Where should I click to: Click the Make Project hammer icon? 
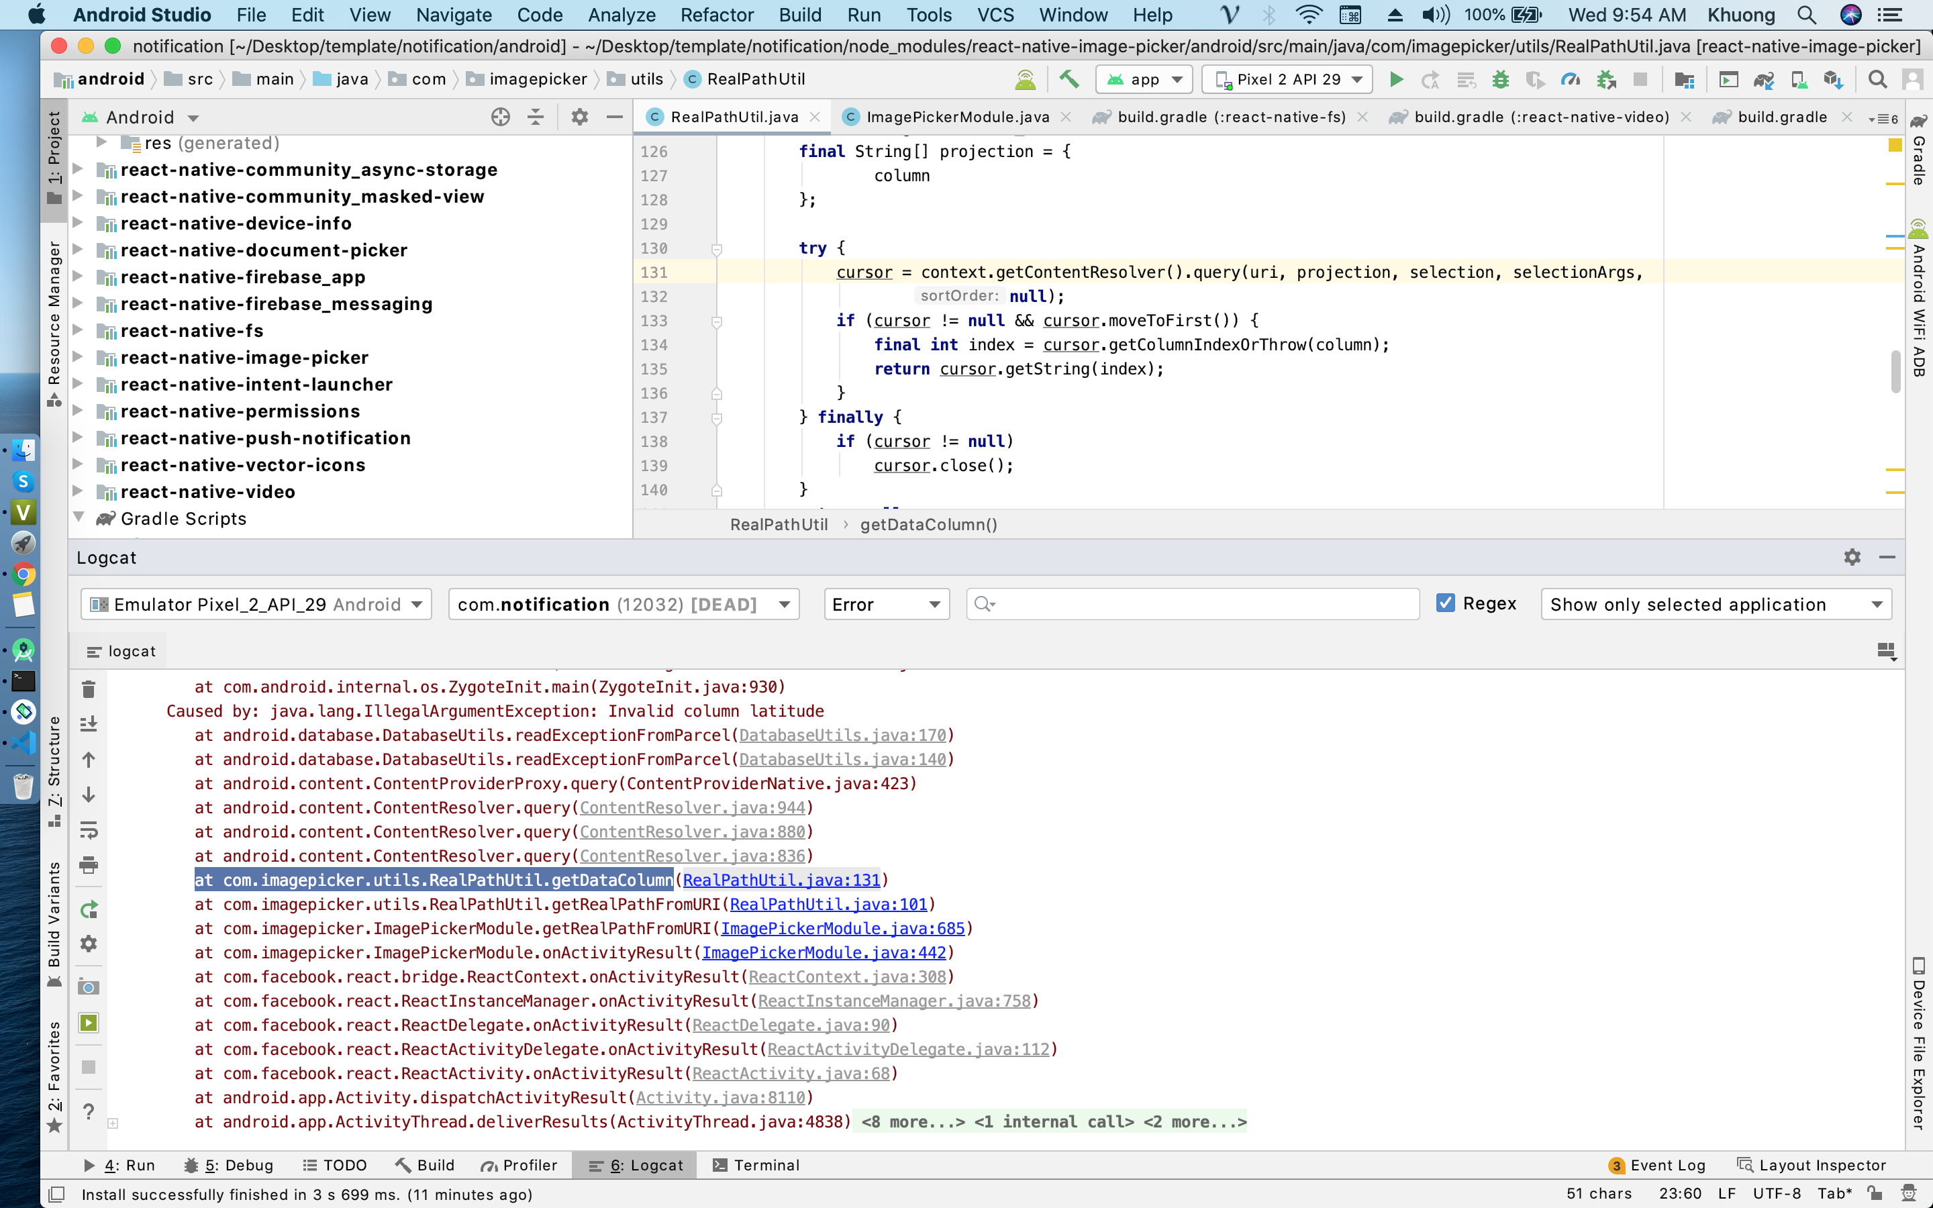pyautogui.click(x=1069, y=79)
